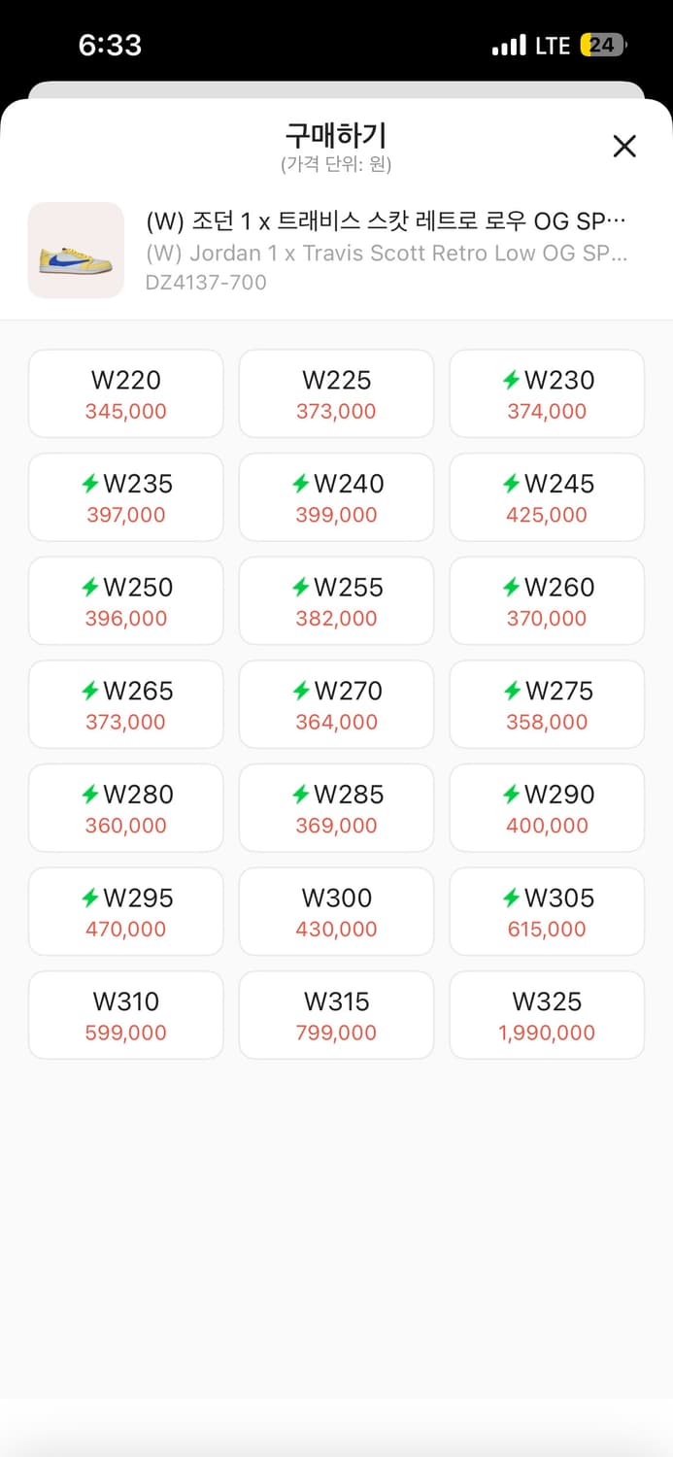Screen dimensions: 673x1457
Task: Tap lightning bolt icon beside W240
Action: 301,484
